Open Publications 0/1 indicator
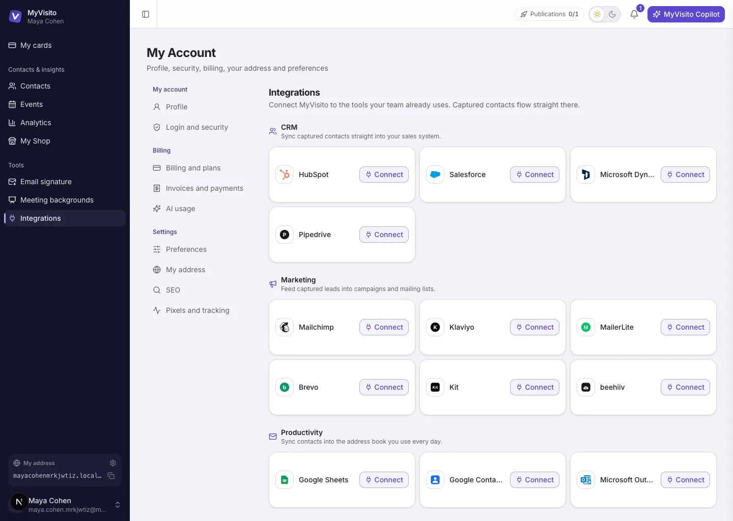Viewport: 733px width, 521px height. [x=549, y=14]
